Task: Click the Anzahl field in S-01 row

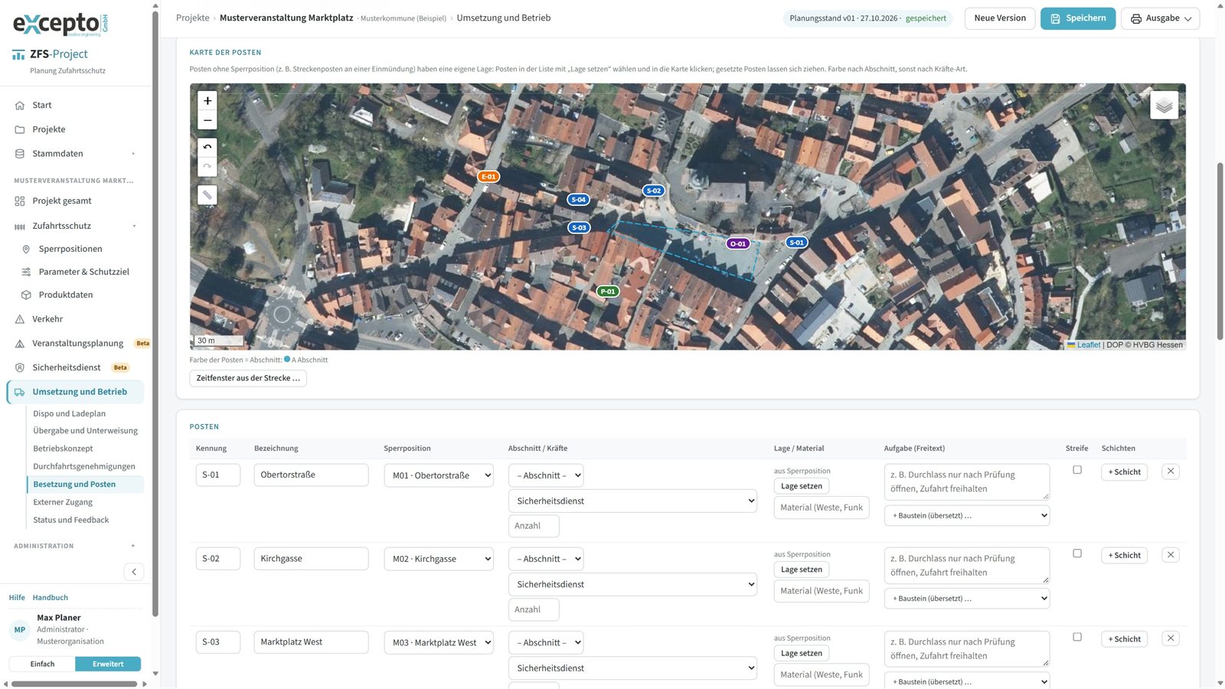Action: pyautogui.click(x=534, y=526)
